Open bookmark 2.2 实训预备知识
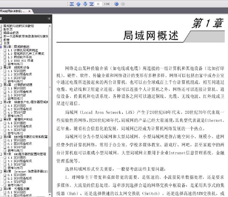Screen dimensions: 228x197 coord(20,74)
